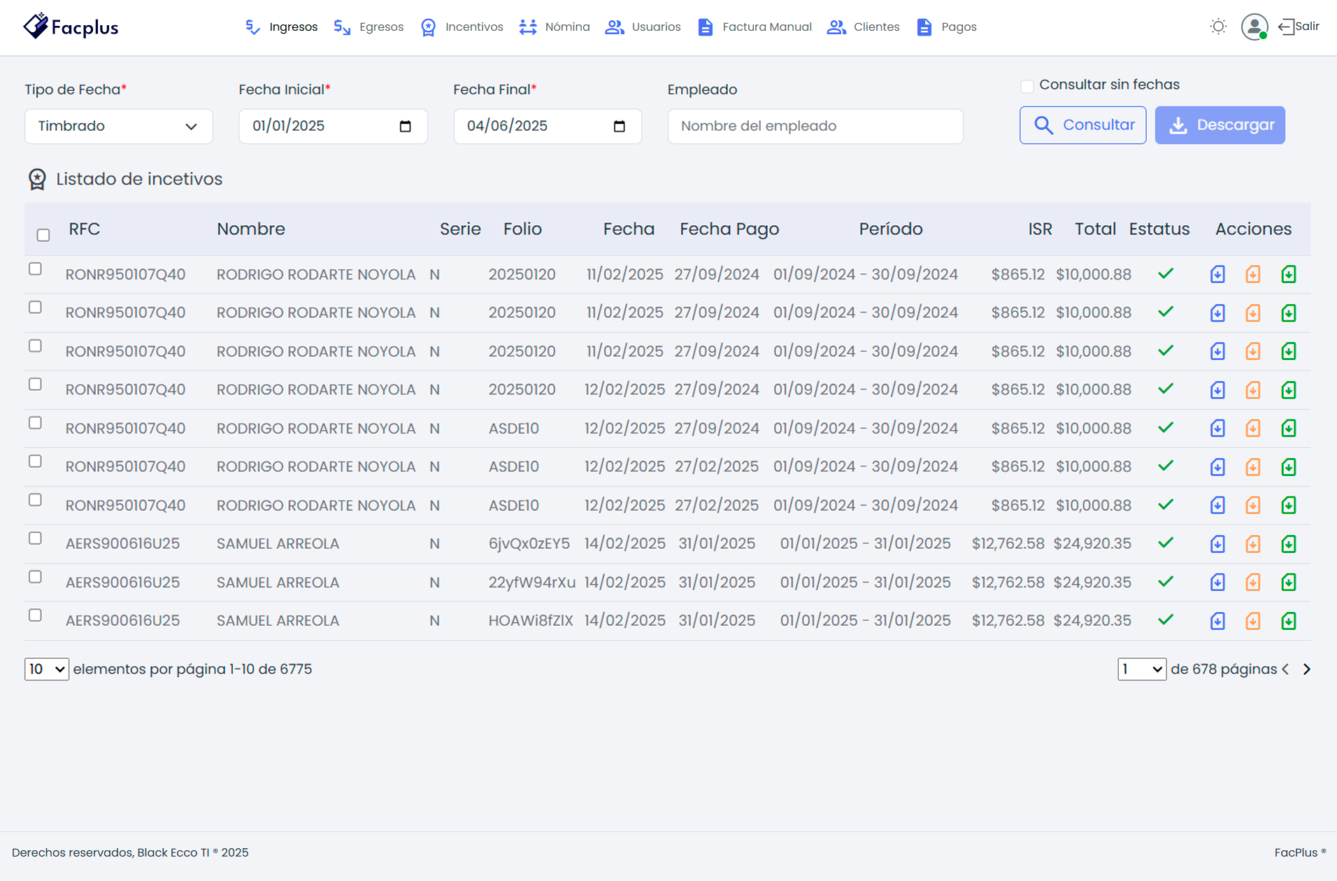Image resolution: width=1337 pixels, height=881 pixels.
Task: Click blue download icon, ASDE10 row paid 27/09/2024
Action: click(1217, 429)
